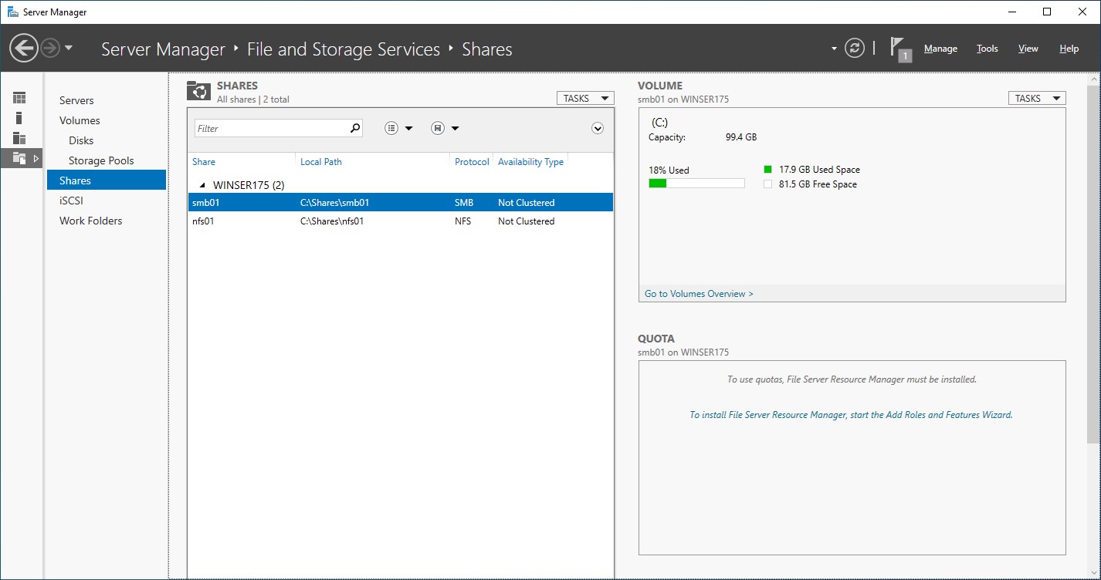Refresh Server Manager with the refresh icon
Image resolution: width=1101 pixels, height=580 pixels.
click(855, 49)
